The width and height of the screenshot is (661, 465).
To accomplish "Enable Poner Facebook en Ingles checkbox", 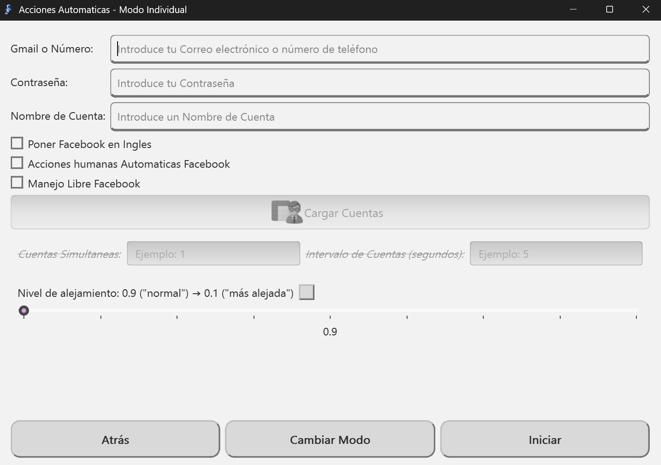I will tap(17, 143).
